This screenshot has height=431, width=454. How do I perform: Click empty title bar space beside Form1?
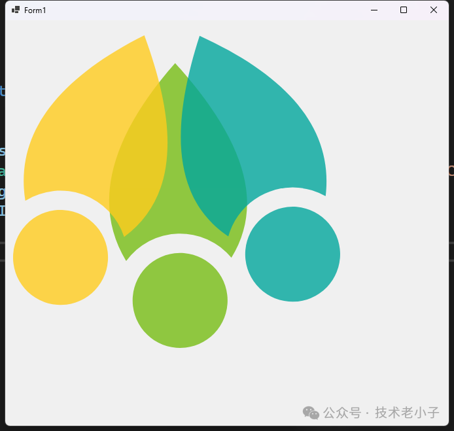(196, 10)
